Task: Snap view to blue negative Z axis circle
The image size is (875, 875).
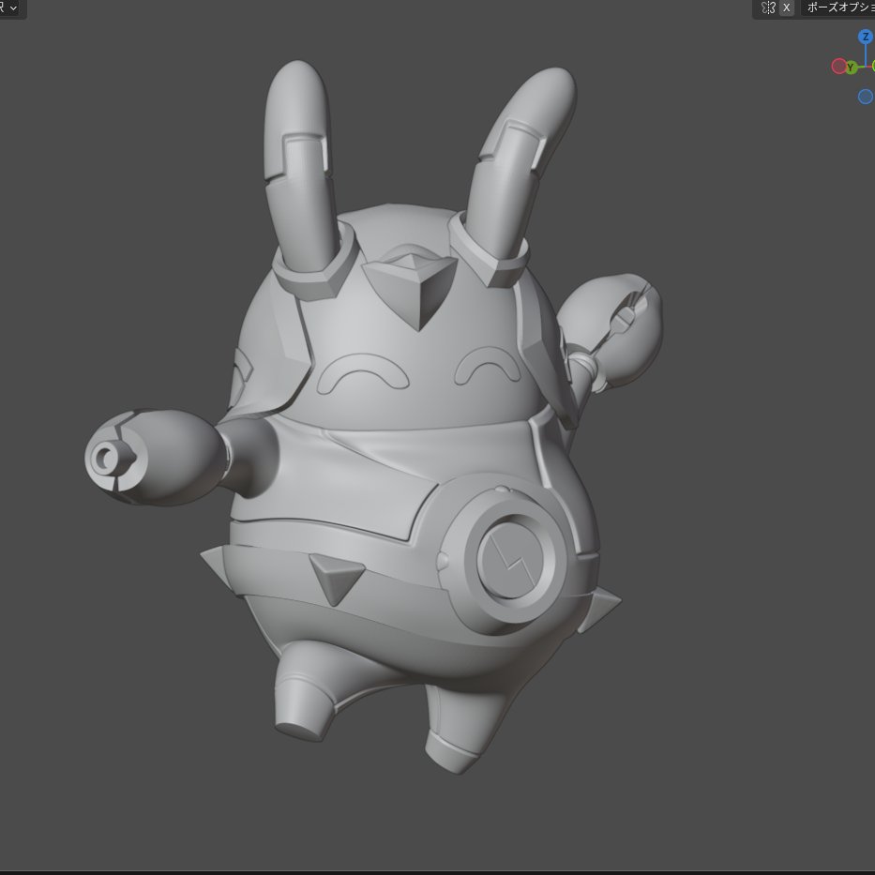Action: 866,97
